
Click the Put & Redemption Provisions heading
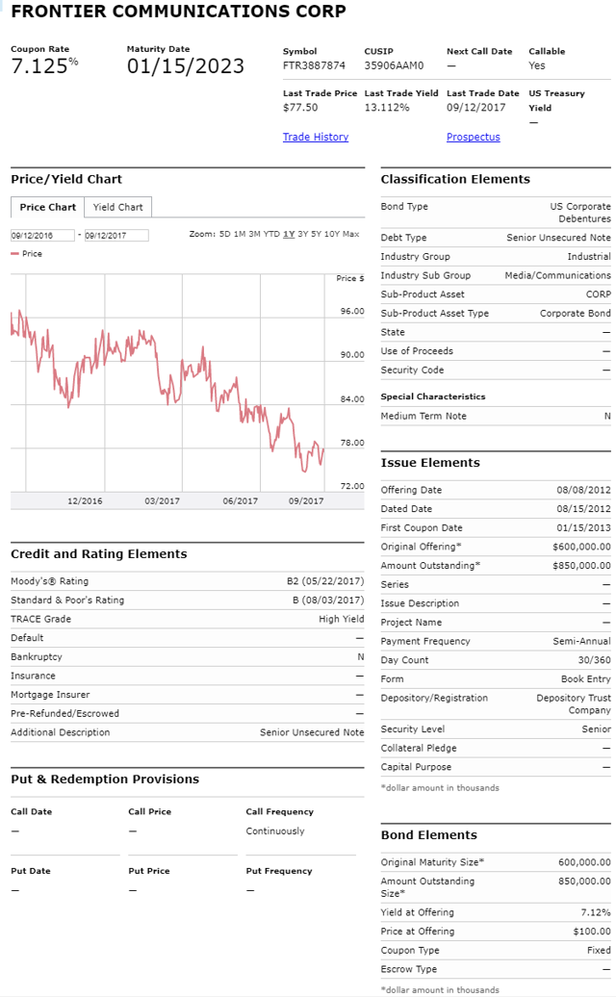[105, 779]
